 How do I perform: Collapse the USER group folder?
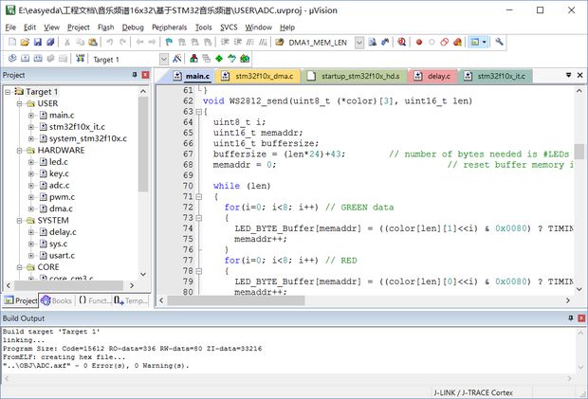pyautogui.click(x=20, y=103)
